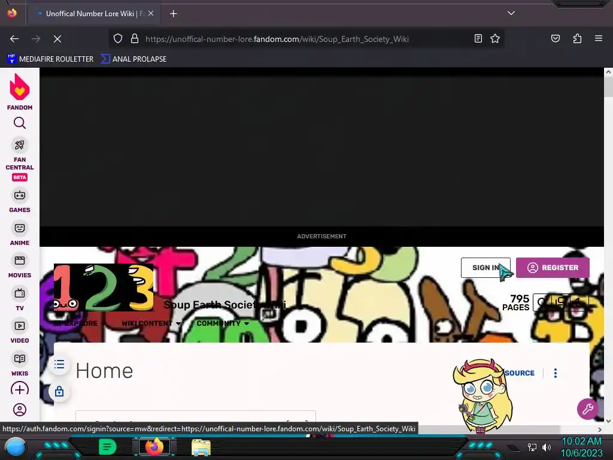Click the wiki search icon beside page count
This screenshot has height=460, width=613.
(542, 302)
